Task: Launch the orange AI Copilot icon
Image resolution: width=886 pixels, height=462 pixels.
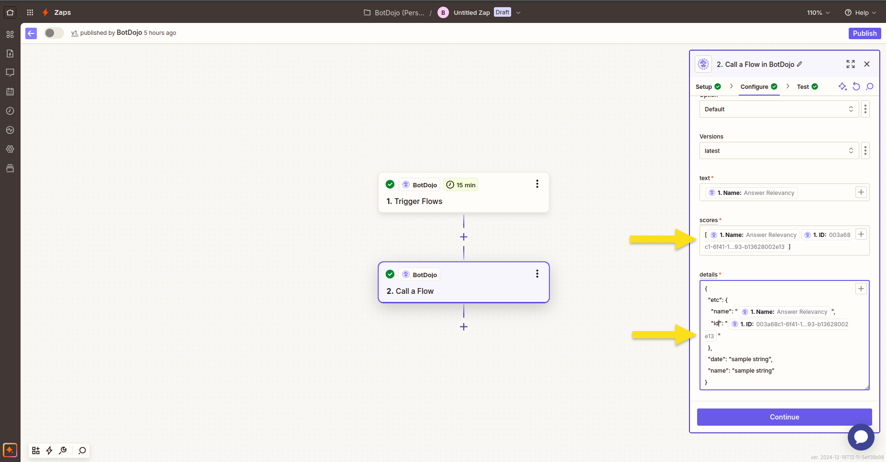Action: click(10, 450)
